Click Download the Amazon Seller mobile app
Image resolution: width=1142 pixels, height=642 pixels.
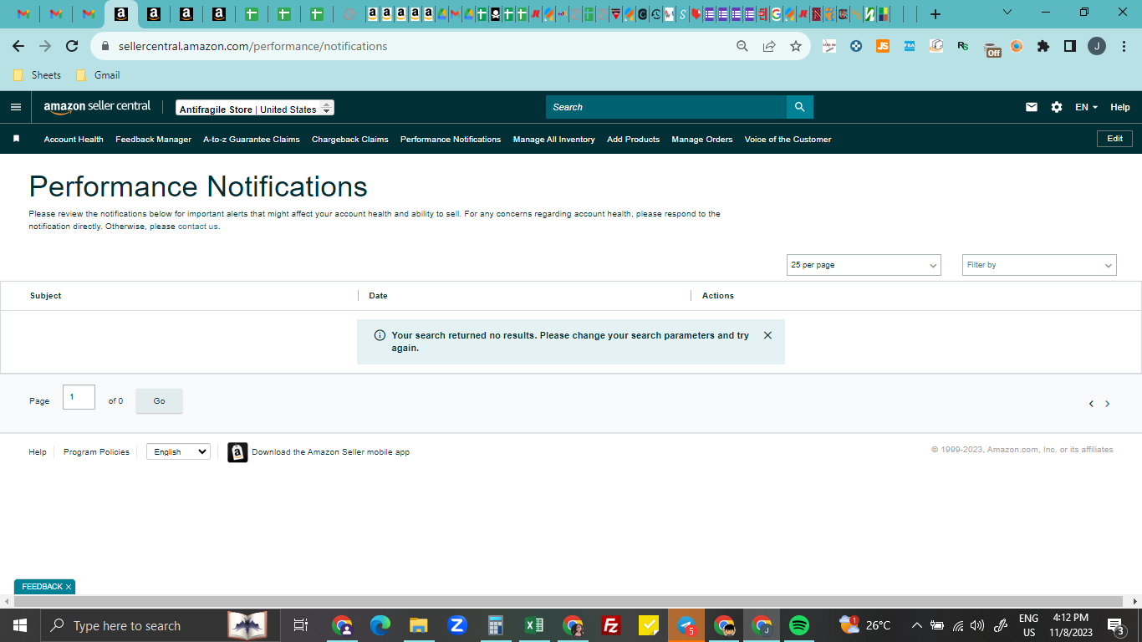click(x=331, y=452)
